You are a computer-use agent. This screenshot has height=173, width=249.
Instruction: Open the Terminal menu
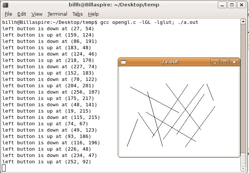[x=57, y=14]
